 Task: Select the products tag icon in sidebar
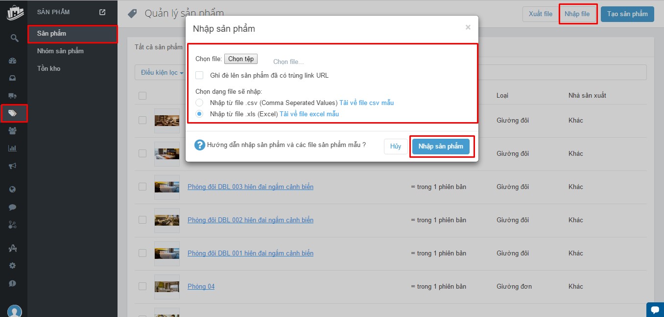13,113
